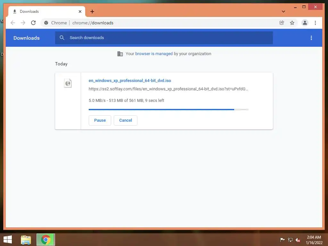Bookmark this tab with the star icon

(x=292, y=23)
